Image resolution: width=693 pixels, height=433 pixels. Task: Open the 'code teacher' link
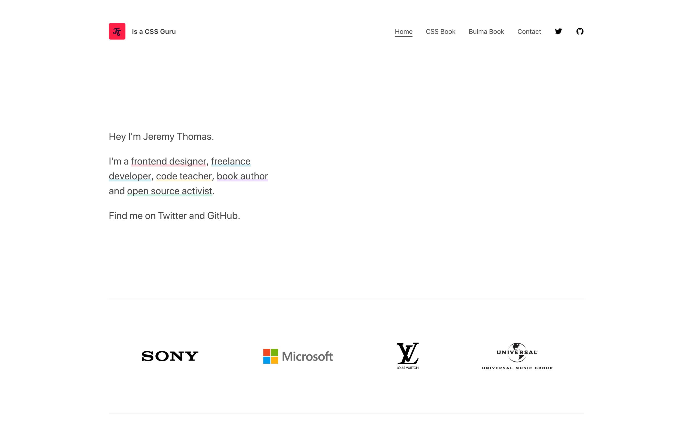coord(184,176)
